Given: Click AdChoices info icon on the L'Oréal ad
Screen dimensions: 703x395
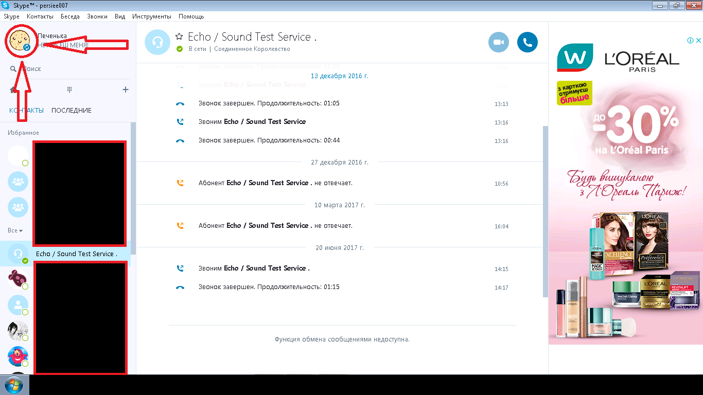Looking at the screenshot, I should coord(689,40).
